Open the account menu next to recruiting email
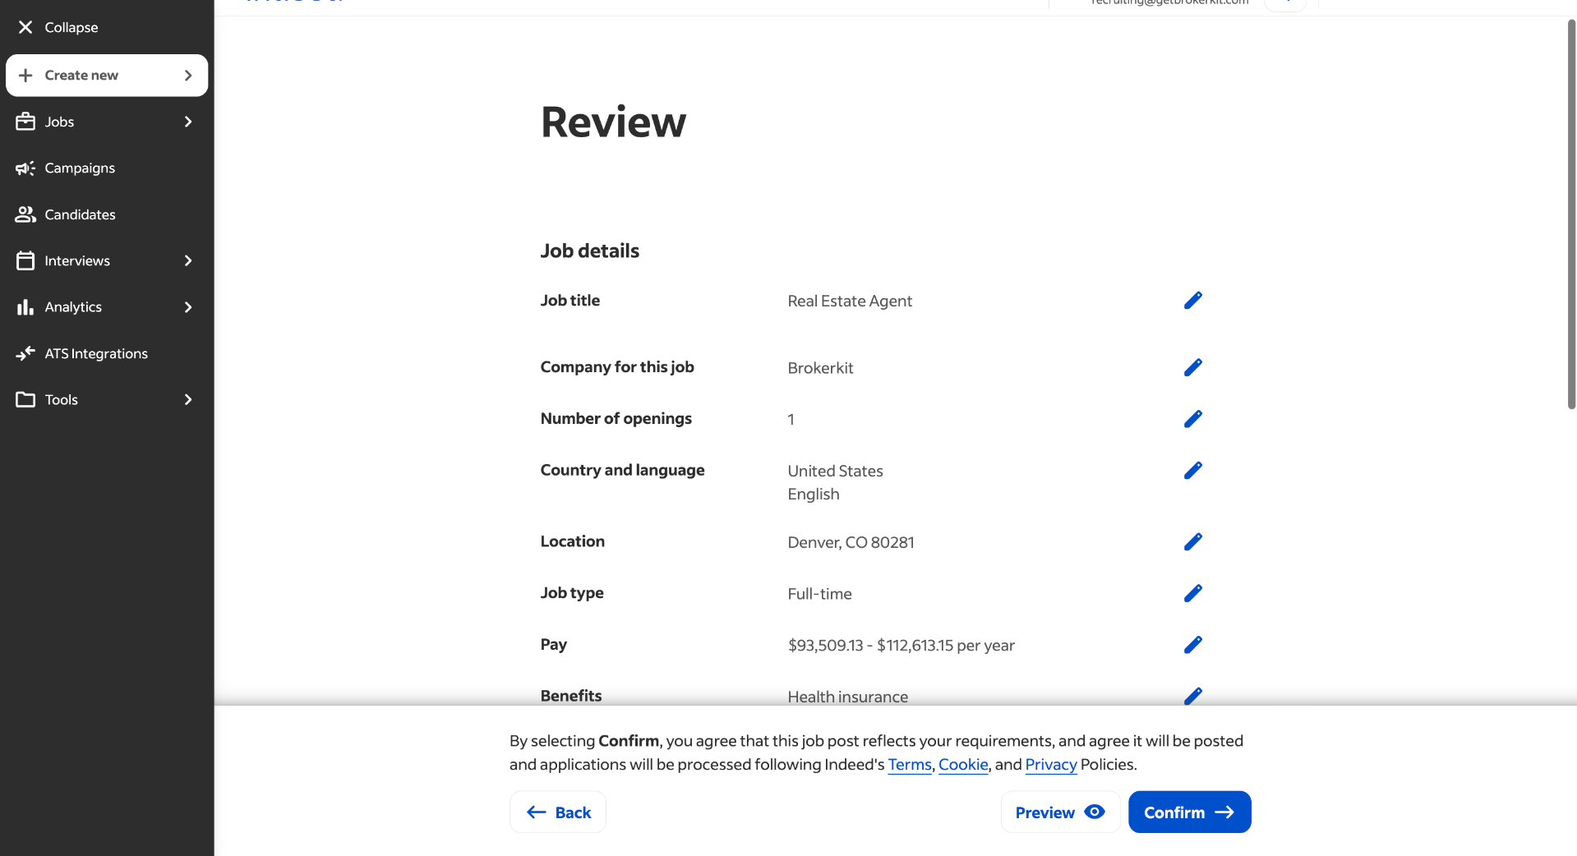This screenshot has width=1577, height=856. coord(1285,3)
